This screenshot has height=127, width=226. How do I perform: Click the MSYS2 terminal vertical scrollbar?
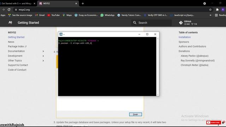[157, 66]
